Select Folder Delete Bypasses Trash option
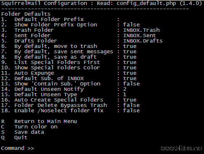 tap(70, 105)
